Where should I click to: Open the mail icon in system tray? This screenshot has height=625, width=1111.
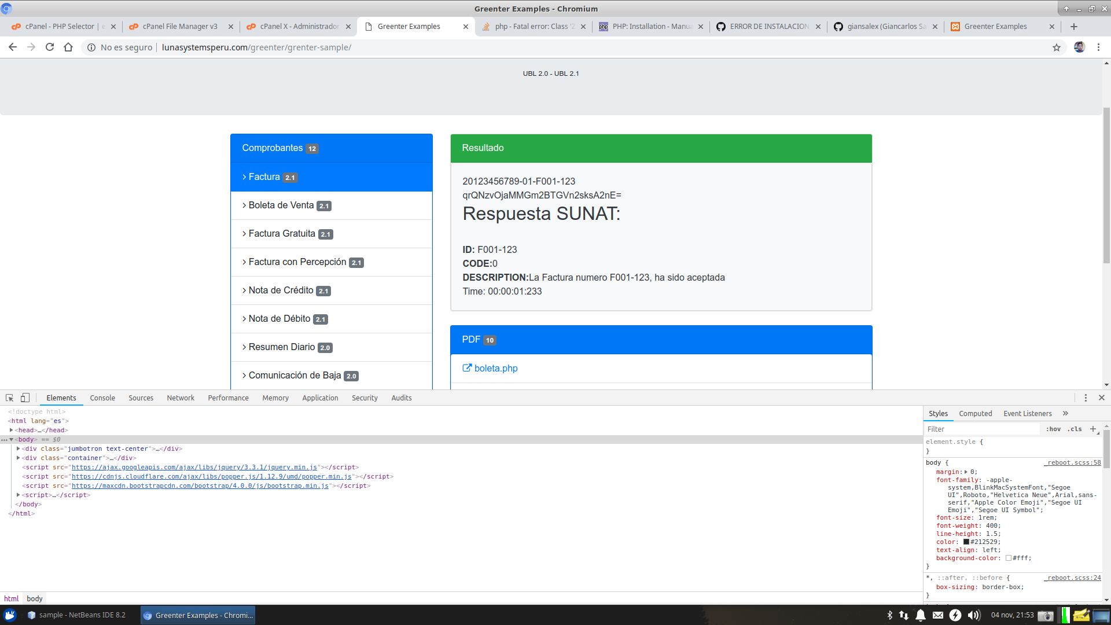coord(937,615)
